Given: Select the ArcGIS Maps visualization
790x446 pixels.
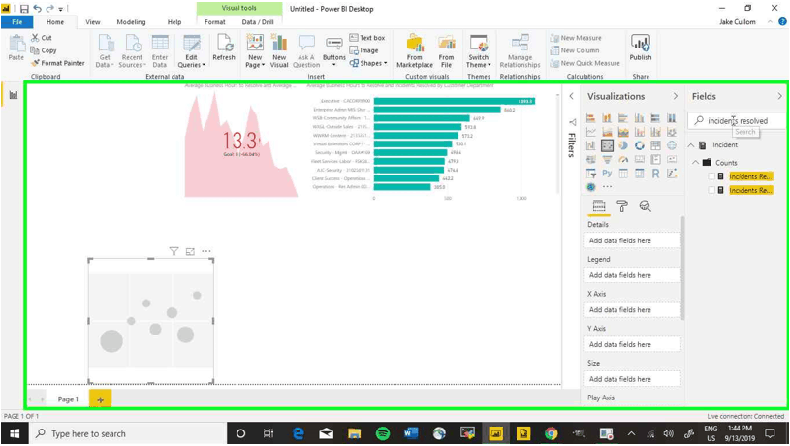Looking at the screenshot, I should click(591, 187).
